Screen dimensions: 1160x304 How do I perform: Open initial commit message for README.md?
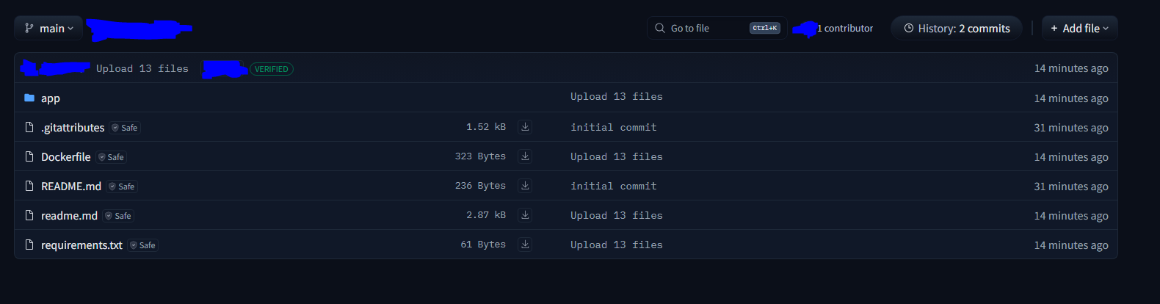point(614,186)
